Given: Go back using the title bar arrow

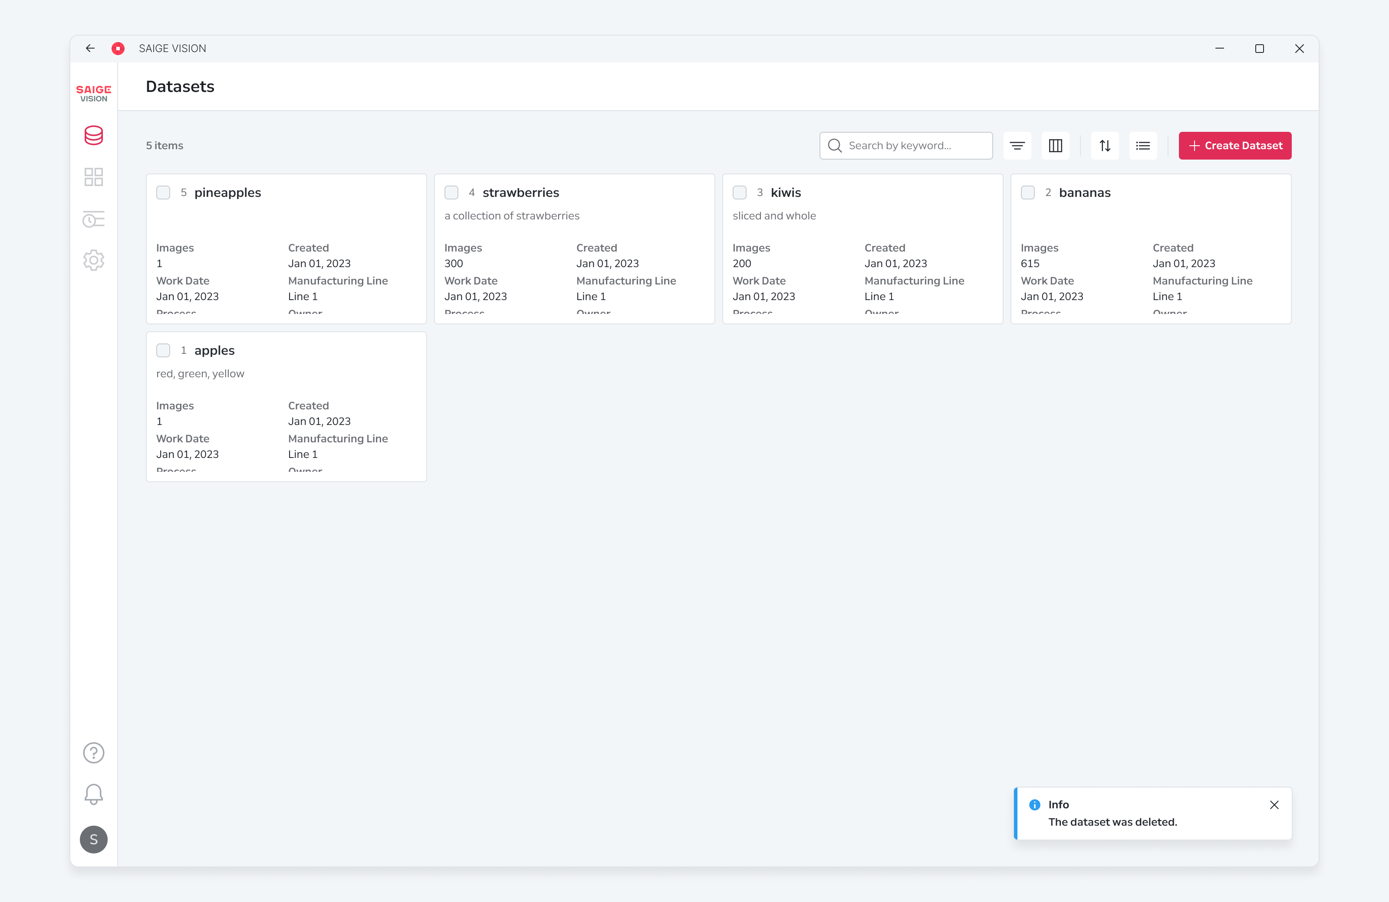Looking at the screenshot, I should [x=90, y=49].
